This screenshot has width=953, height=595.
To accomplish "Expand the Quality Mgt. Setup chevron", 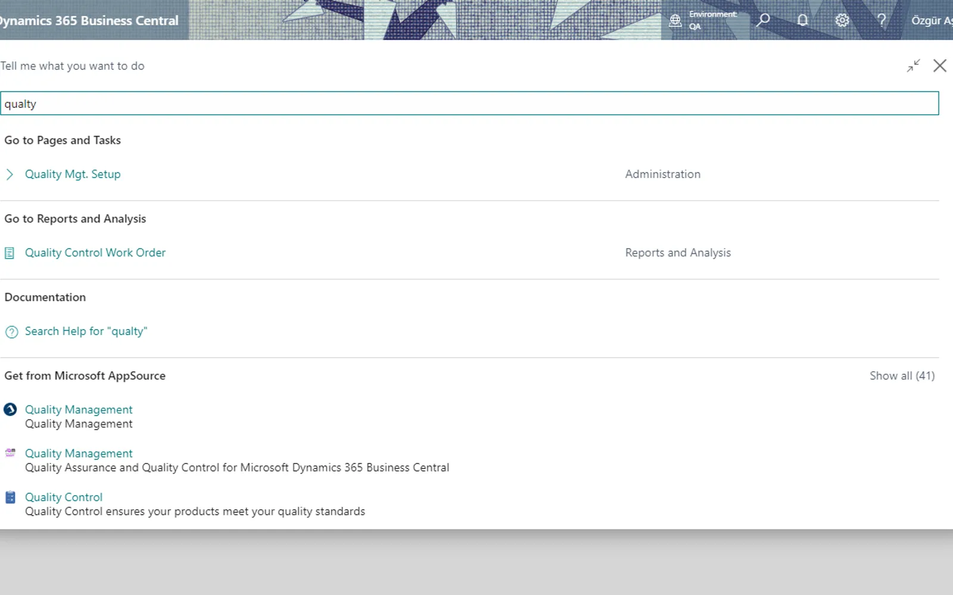I will [x=10, y=174].
